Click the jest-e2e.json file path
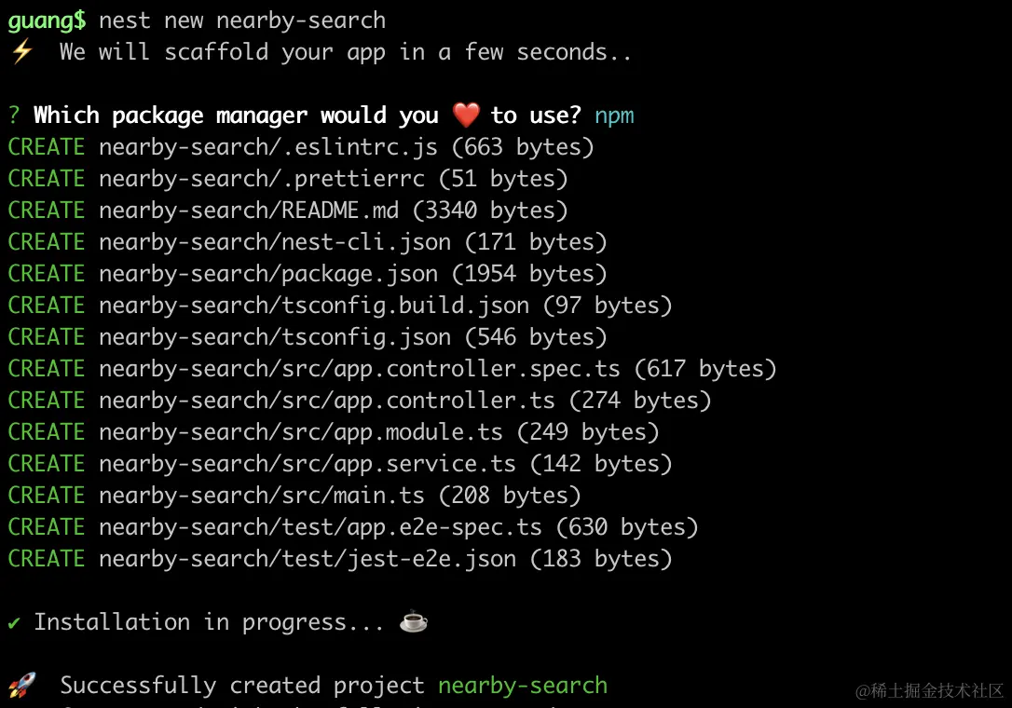The height and width of the screenshot is (708, 1012). tap(307, 559)
